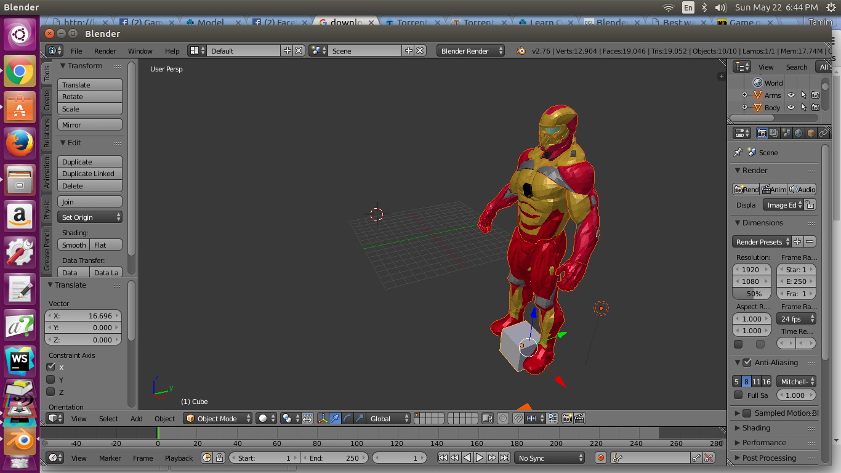Open the File menu
The width and height of the screenshot is (841, 473).
tap(76, 51)
